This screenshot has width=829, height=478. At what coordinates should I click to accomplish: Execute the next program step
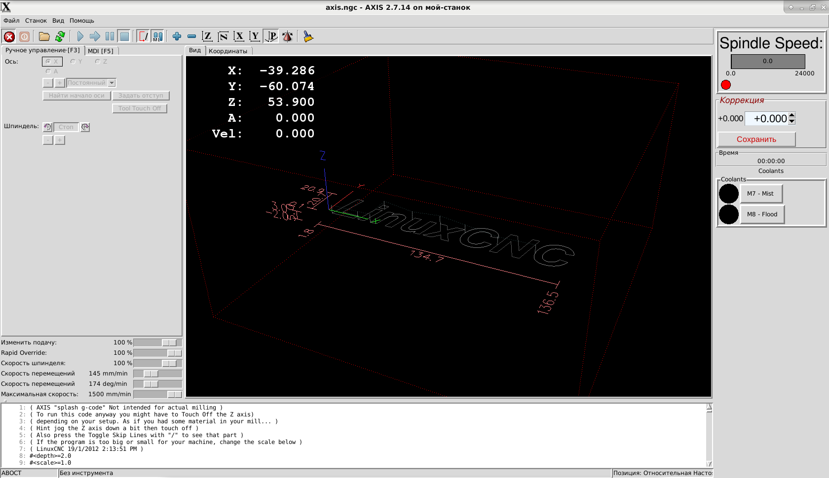pyautogui.click(x=95, y=36)
